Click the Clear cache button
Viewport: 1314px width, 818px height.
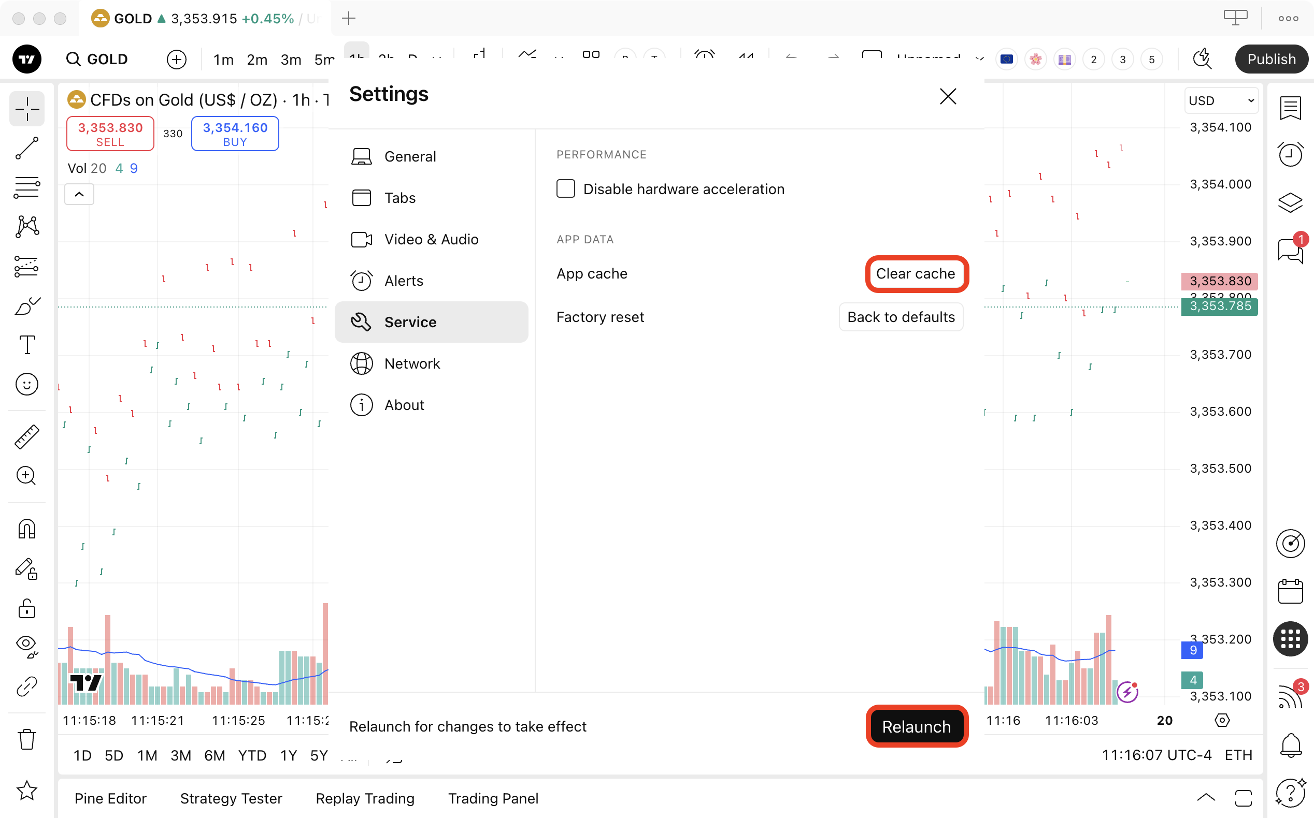click(916, 274)
